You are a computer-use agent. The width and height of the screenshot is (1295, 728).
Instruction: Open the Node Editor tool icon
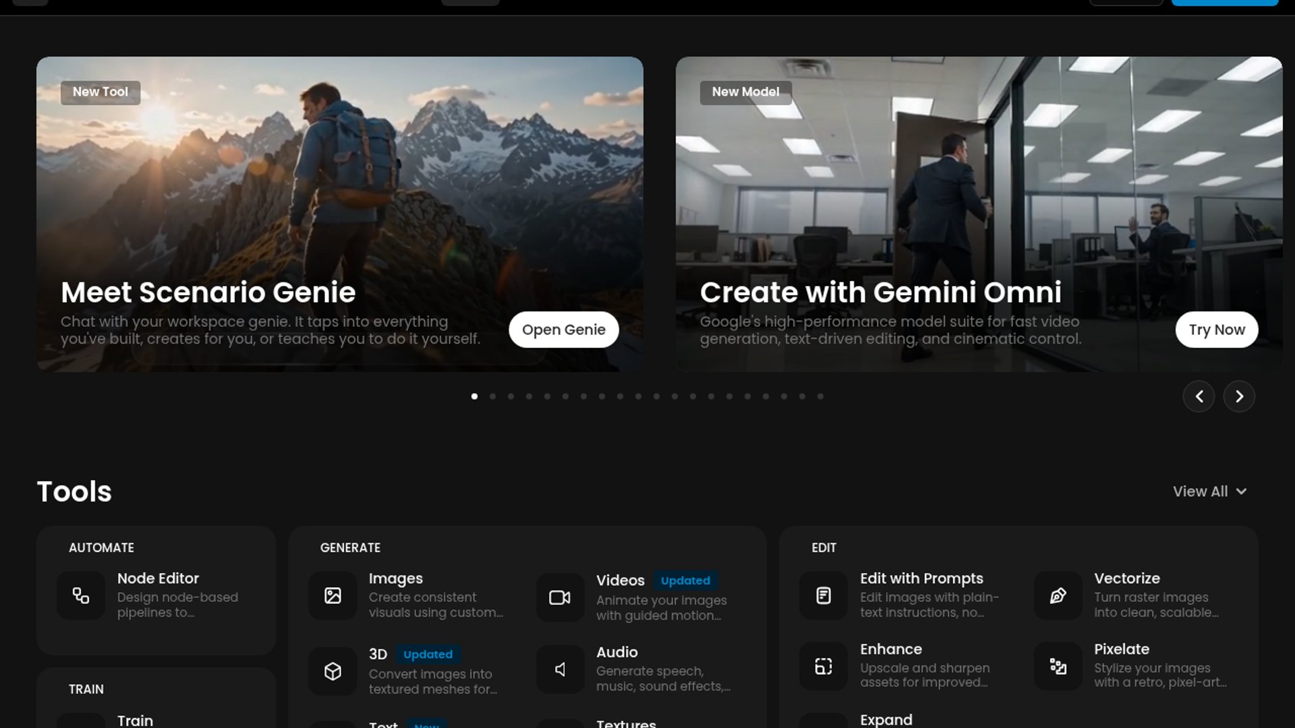pyautogui.click(x=81, y=595)
